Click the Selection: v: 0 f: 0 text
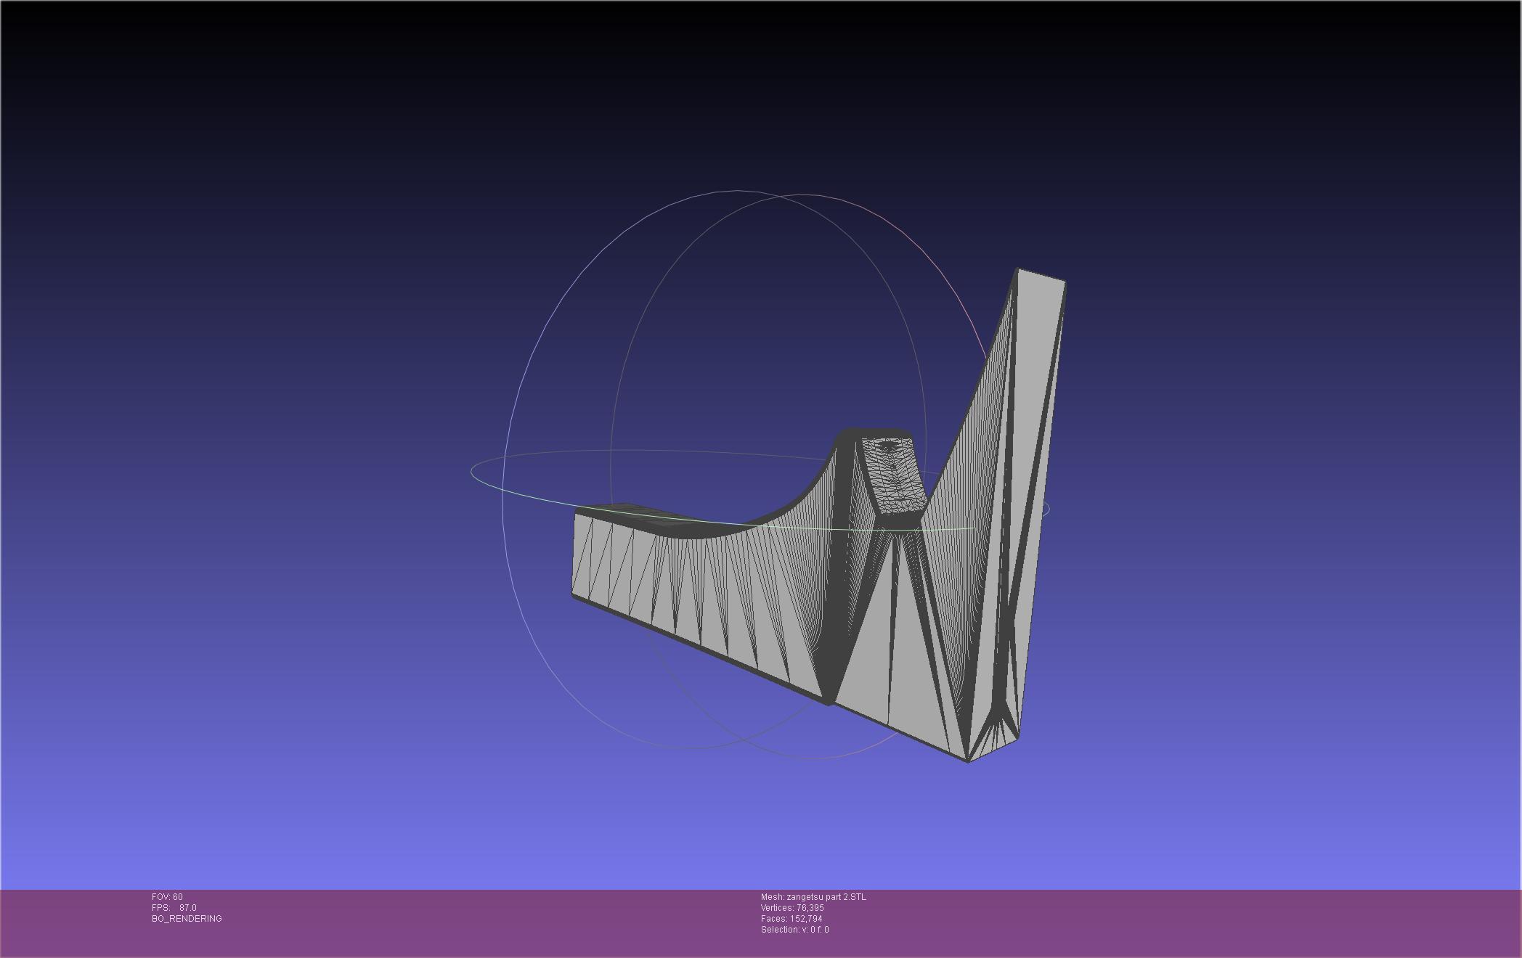Image resolution: width=1522 pixels, height=958 pixels. [794, 930]
